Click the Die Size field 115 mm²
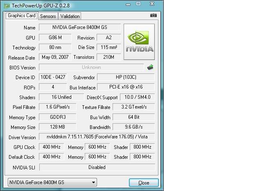This screenshot has height=191, width=262. click(108, 47)
